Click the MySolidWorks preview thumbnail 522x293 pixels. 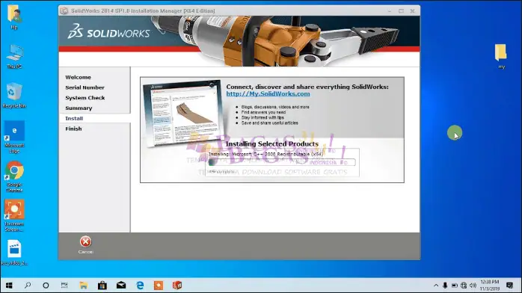pyautogui.click(x=182, y=113)
